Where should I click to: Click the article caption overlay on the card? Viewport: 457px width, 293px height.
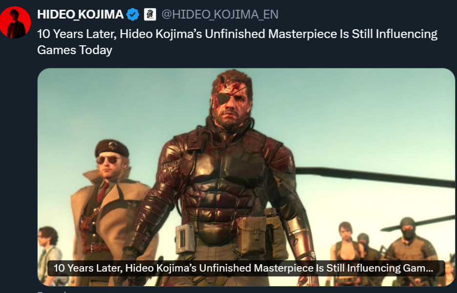pos(246,268)
